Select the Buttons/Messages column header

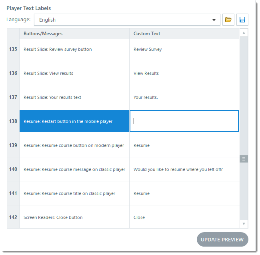pyautogui.click(x=74, y=34)
